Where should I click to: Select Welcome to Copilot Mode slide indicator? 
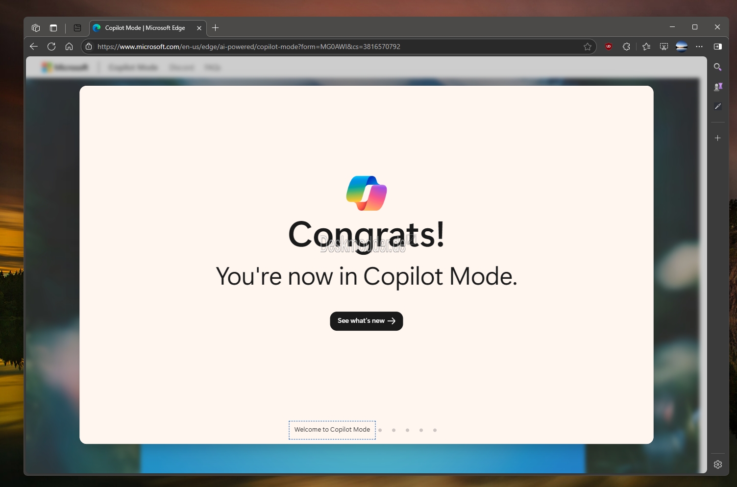(x=332, y=430)
